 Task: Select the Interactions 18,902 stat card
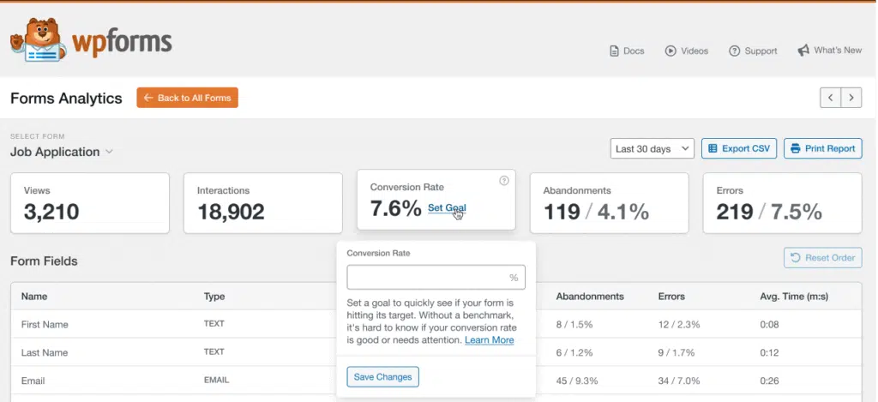point(263,202)
